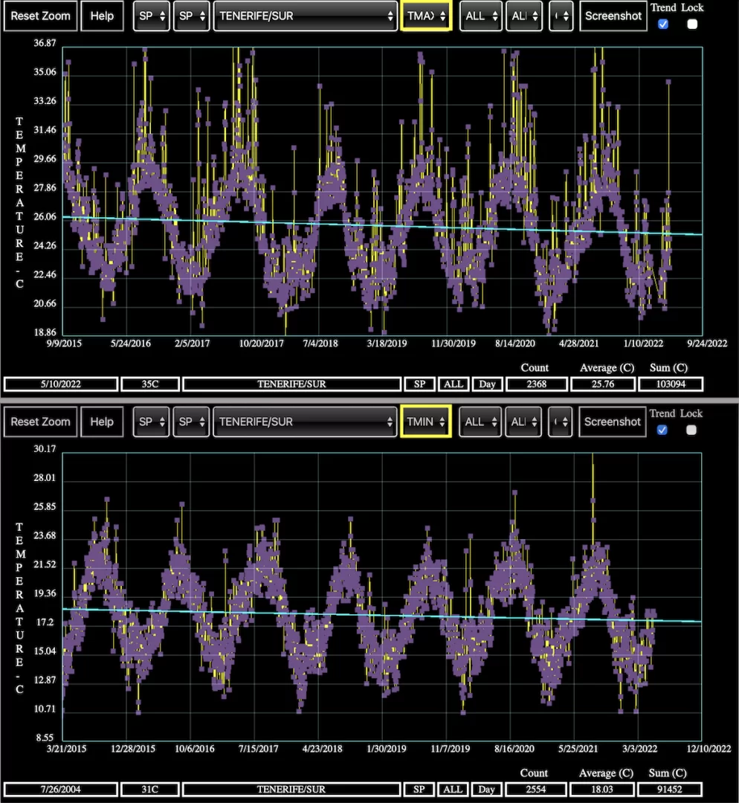The height and width of the screenshot is (803, 739).
Task: Click the 7/26/2004 date field
Action: 61,789
